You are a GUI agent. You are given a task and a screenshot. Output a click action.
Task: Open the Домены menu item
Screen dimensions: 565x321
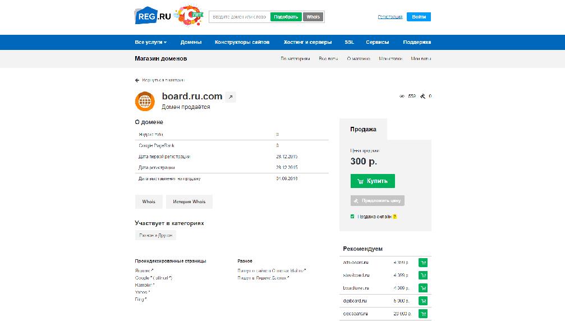[x=191, y=42]
